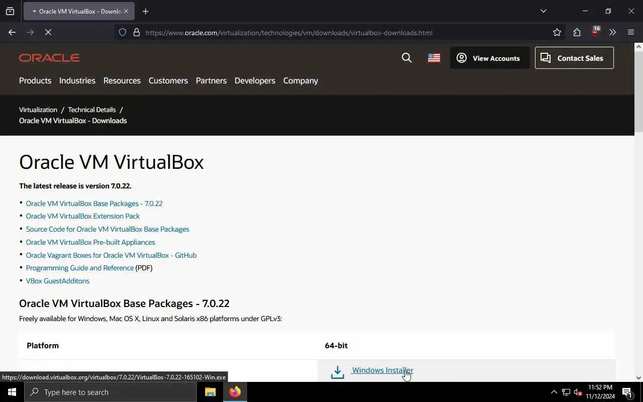Open site search magnifier icon

tap(407, 58)
